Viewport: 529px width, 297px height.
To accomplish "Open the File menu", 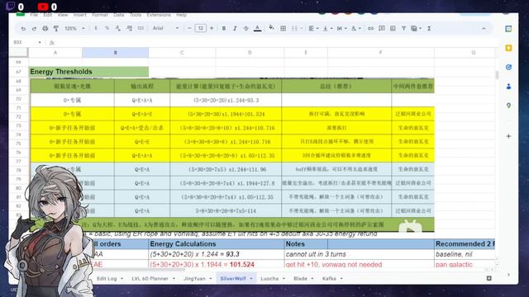I will click(x=34, y=15).
